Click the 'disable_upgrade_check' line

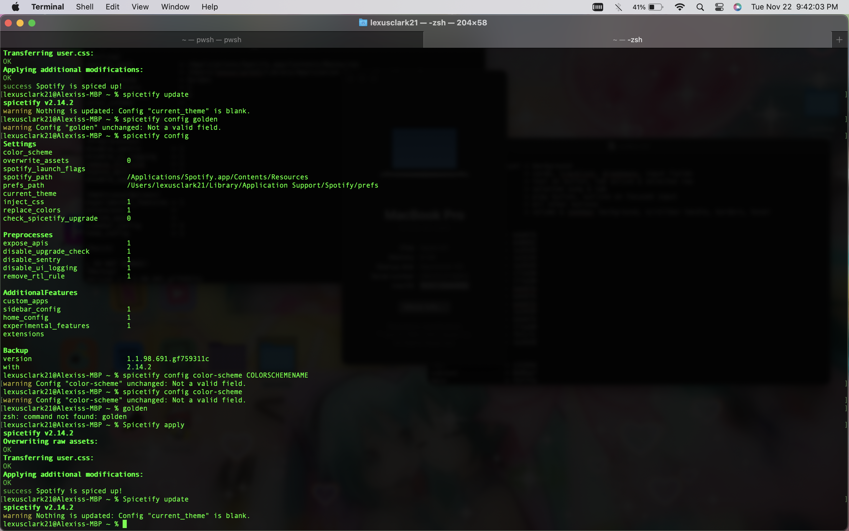click(x=67, y=251)
